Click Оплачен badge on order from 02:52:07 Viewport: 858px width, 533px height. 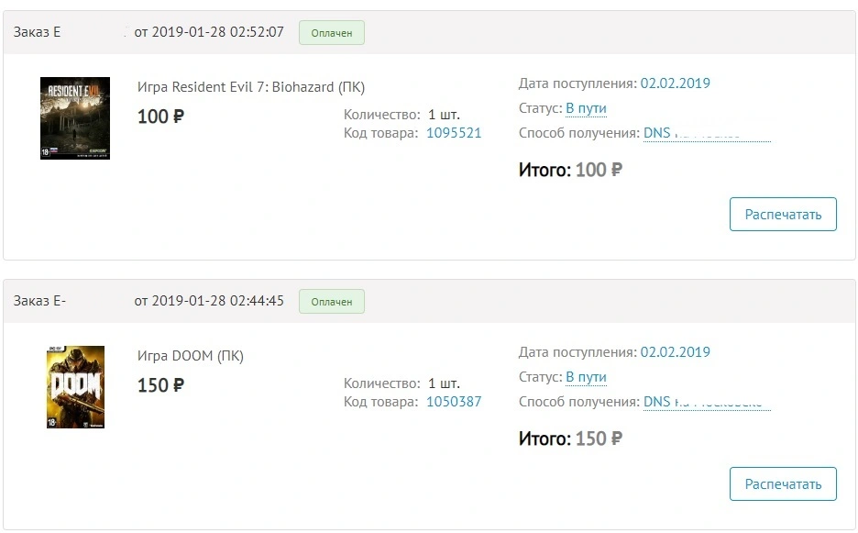(x=332, y=33)
